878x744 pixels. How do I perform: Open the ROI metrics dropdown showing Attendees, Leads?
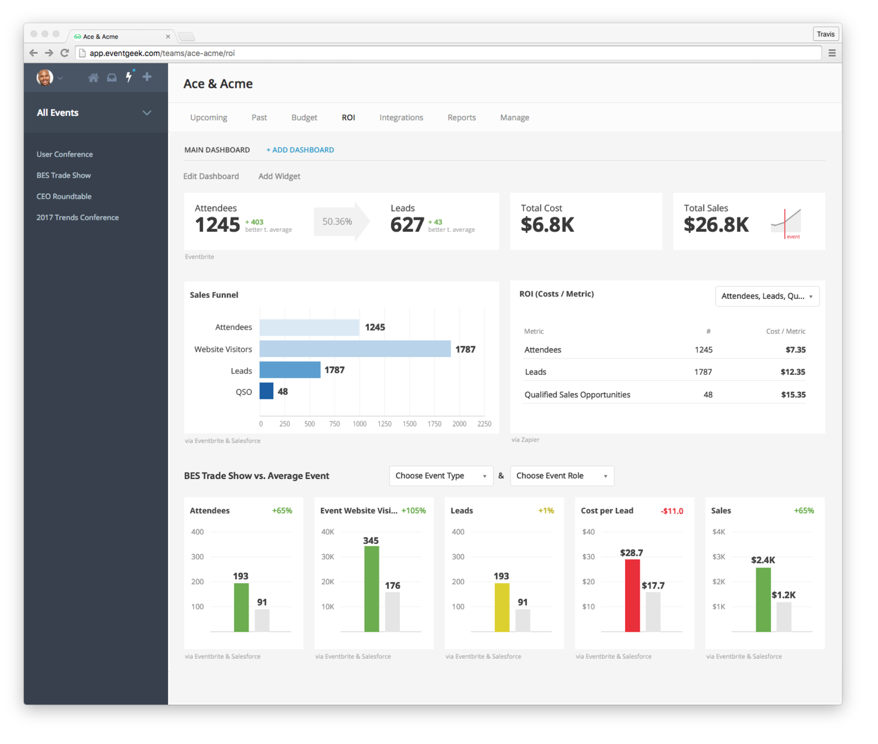pos(767,296)
